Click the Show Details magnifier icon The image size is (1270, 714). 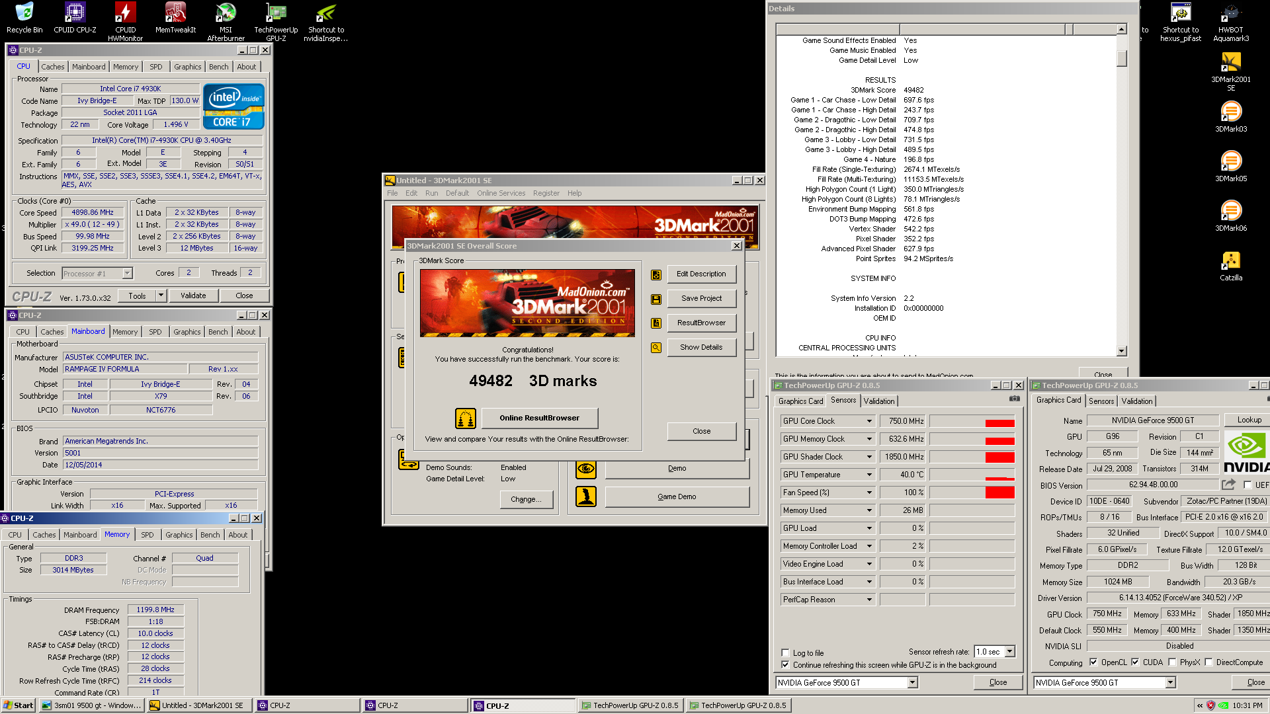(x=656, y=348)
